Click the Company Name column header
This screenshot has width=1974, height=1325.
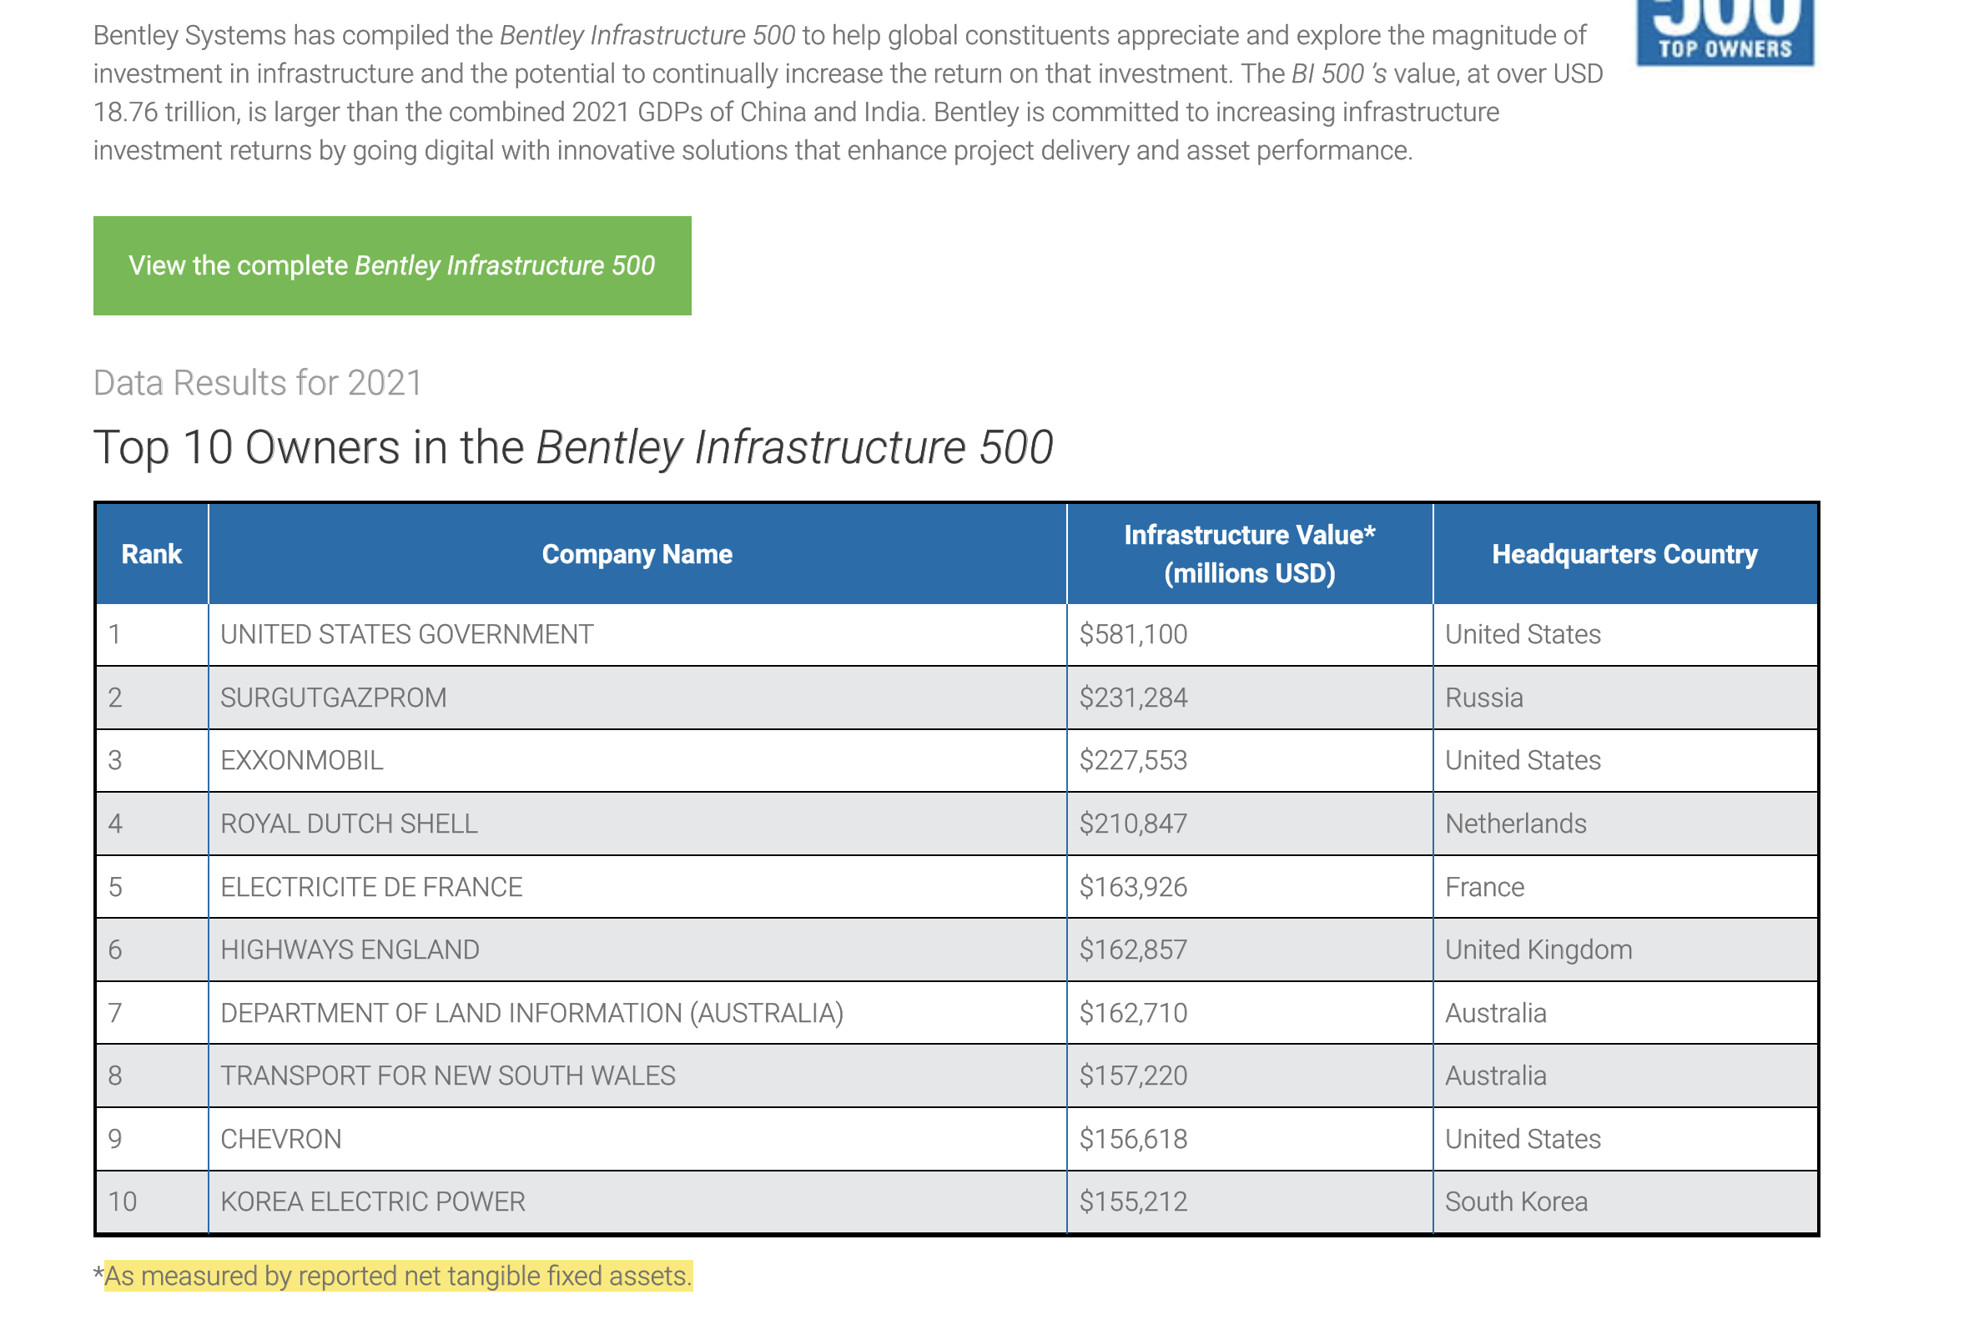pyautogui.click(x=637, y=554)
